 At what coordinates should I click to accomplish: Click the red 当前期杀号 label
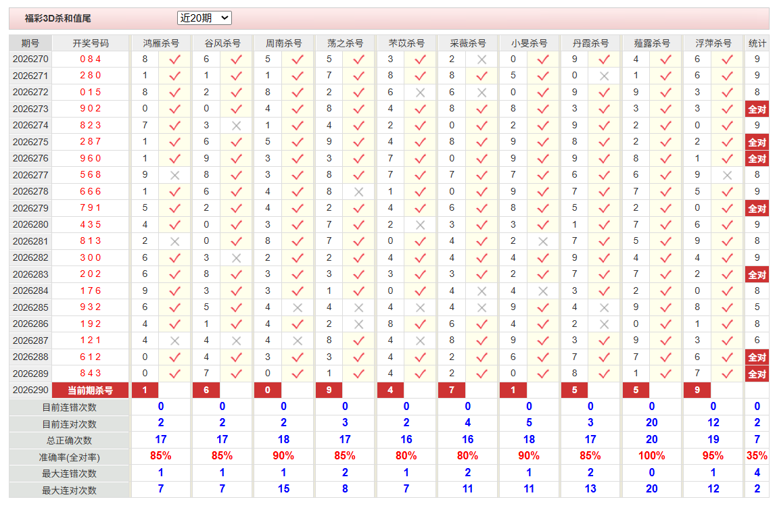pyautogui.click(x=91, y=390)
